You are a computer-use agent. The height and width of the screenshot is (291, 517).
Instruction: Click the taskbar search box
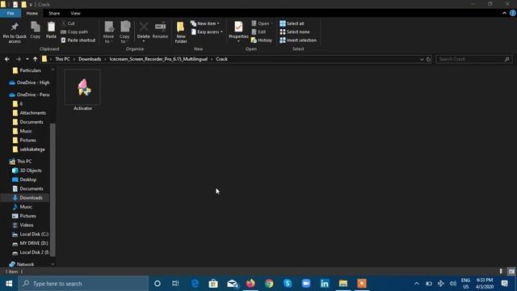83,284
